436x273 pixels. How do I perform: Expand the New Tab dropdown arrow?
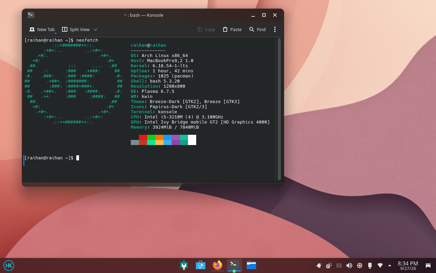[x=56, y=32]
